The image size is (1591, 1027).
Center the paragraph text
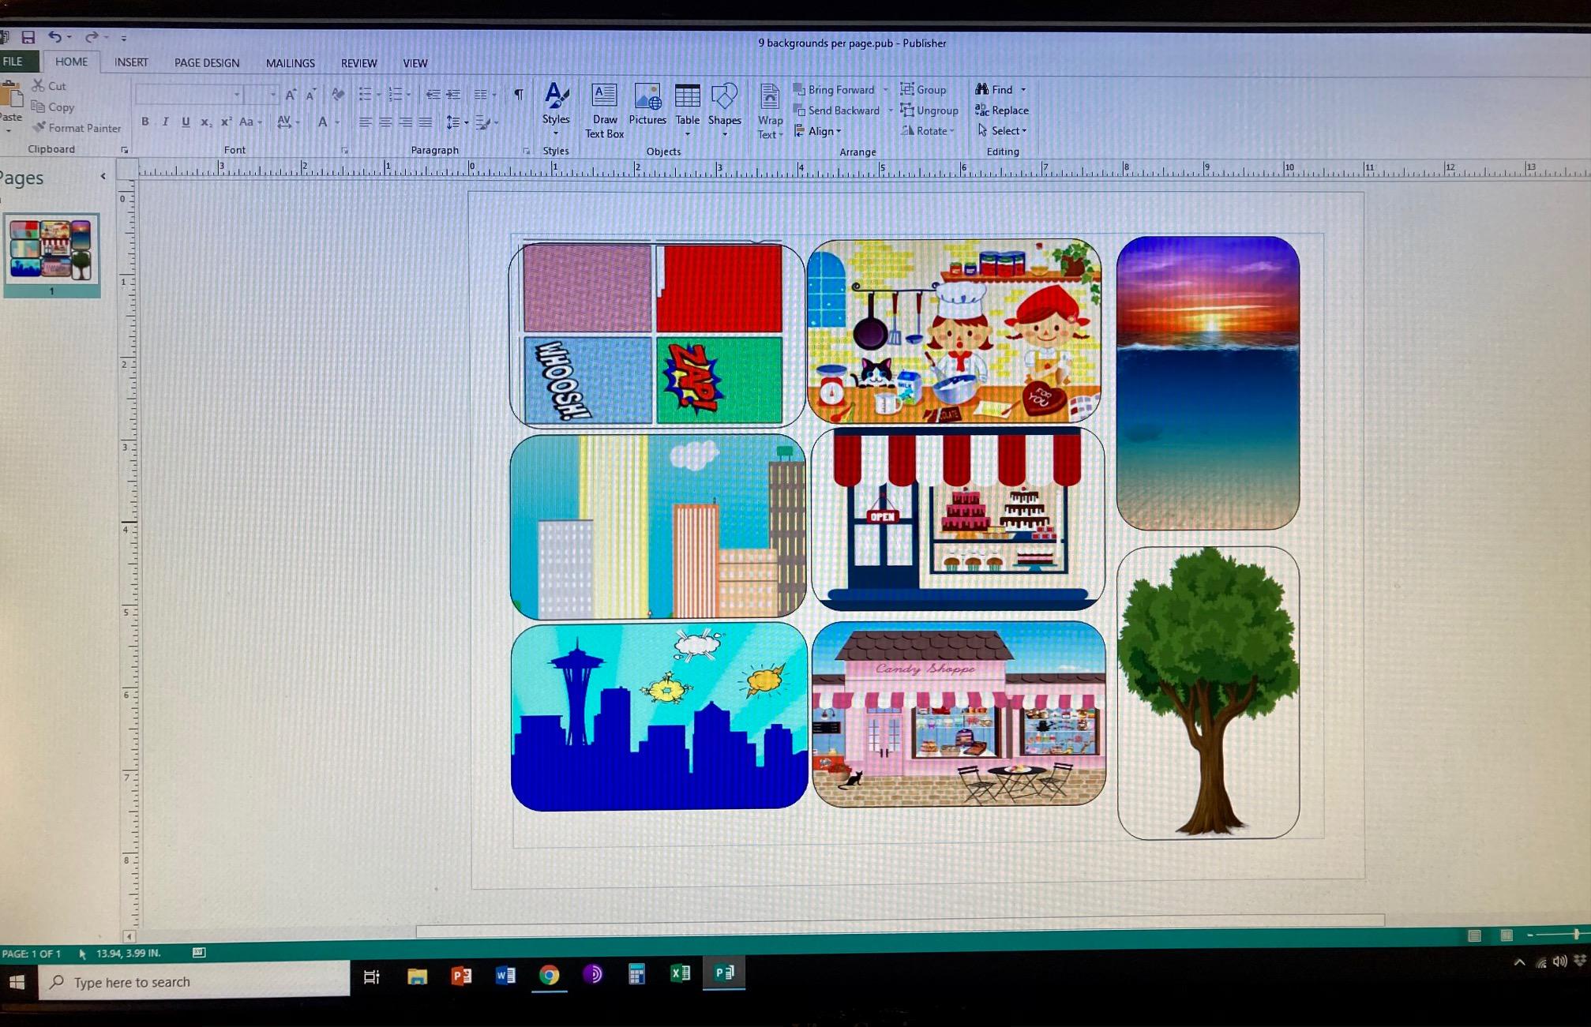click(x=385, y=122)
